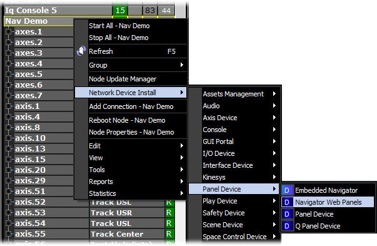
Task: Open the View submenu
Action: pyautogui.click(x=131, y=158)
